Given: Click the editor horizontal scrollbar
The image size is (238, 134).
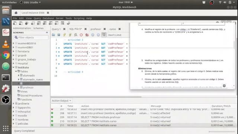Looking at the screenshot, I should (x=96, y=97).
